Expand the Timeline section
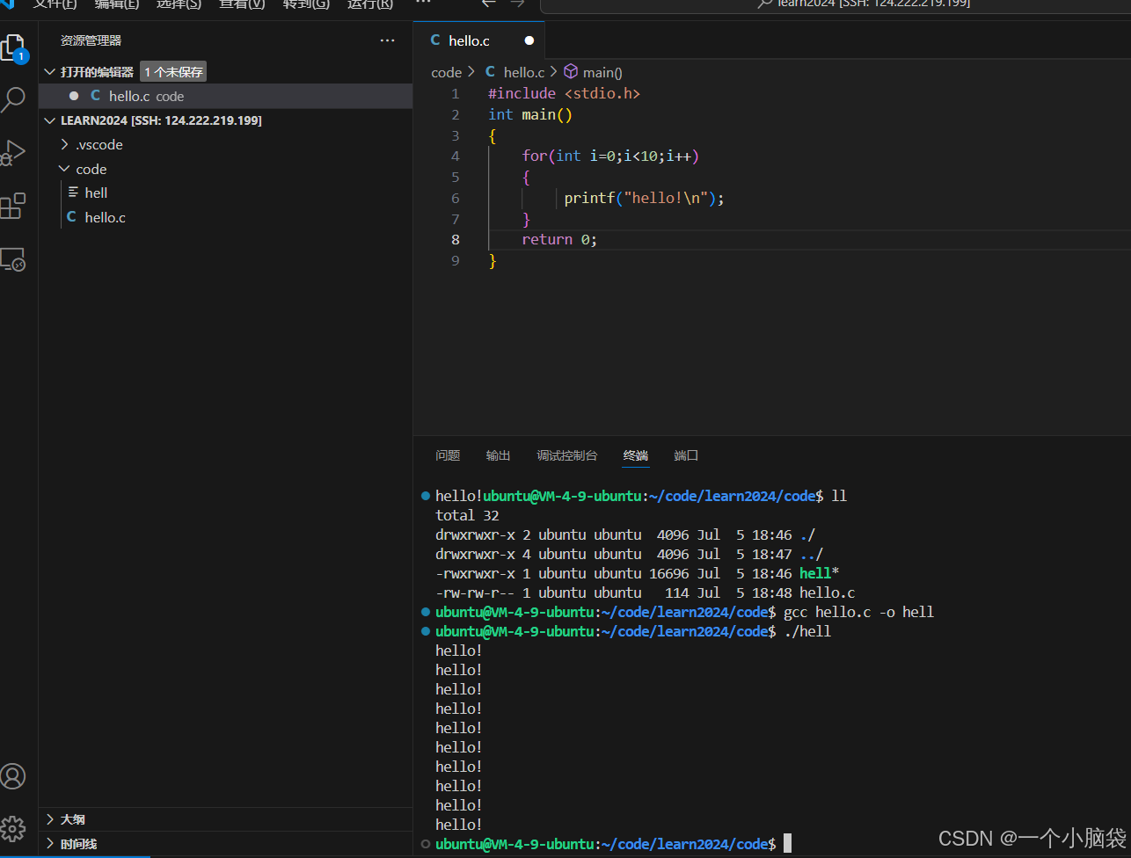 pyautogui.click(x=78, y=844)
